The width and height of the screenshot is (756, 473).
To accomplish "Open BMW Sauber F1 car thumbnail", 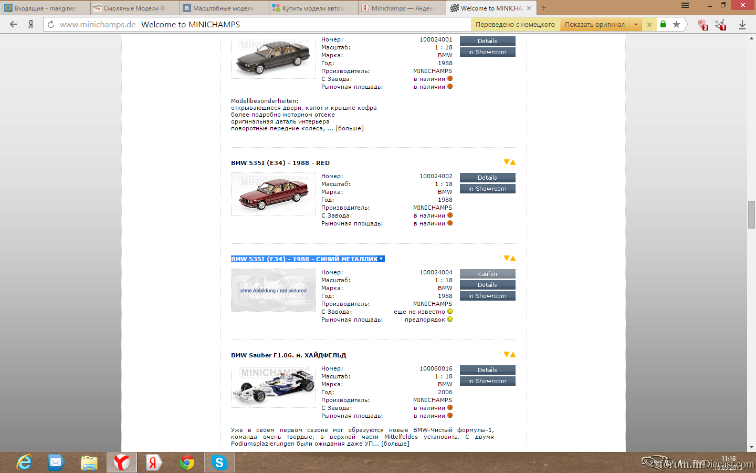I will click(274, 386).
